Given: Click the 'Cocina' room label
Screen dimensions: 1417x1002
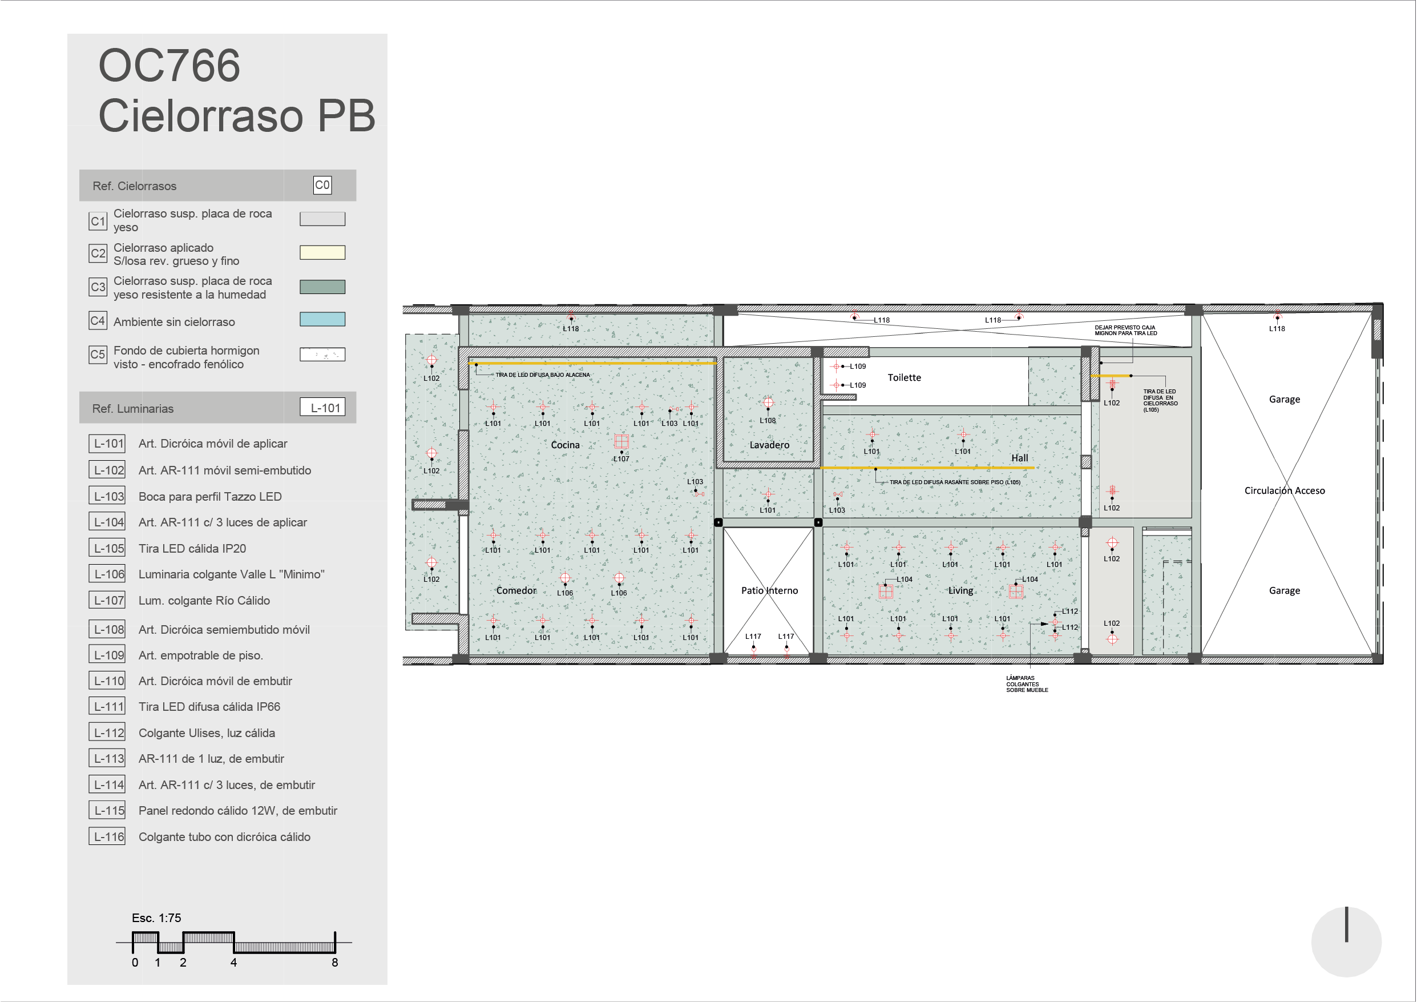Looking at the screenshot, I should pyautogui.click(x=566, y=445).
